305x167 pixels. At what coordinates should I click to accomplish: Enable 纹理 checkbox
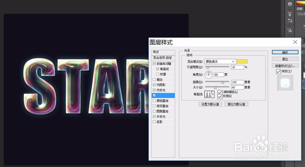coord(158,74)
